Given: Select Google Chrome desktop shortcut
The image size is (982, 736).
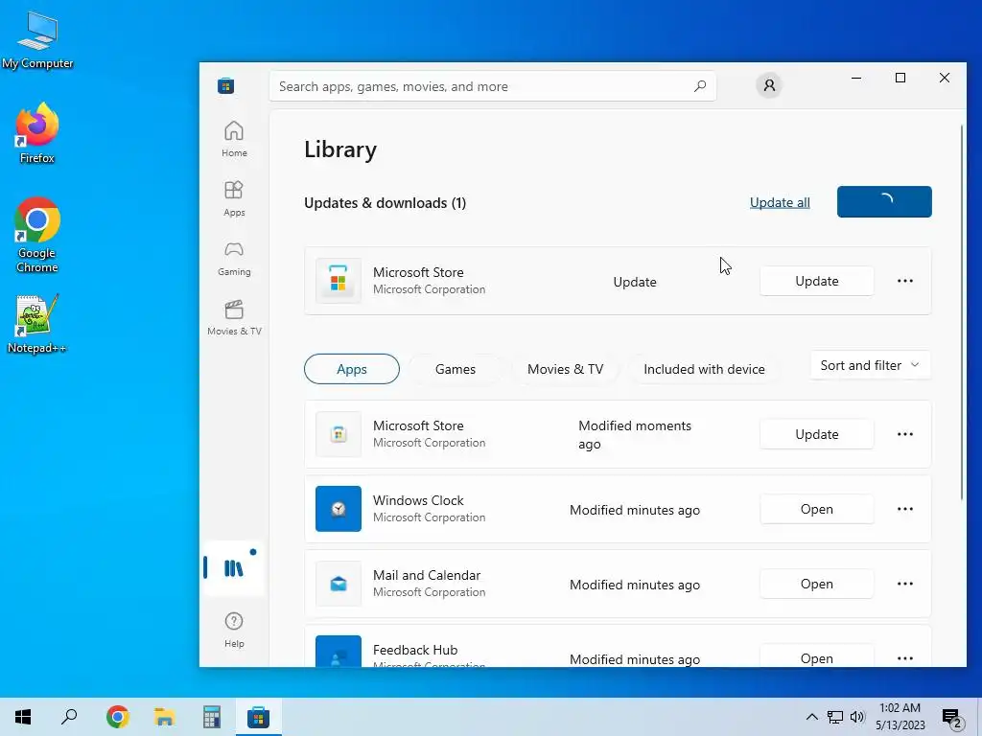Looking at the screenshot, I should pos(37,236).
